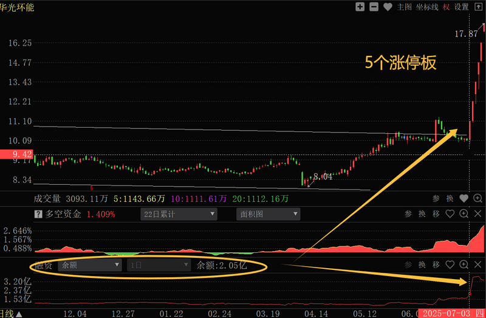The width and height of the screenshot is (486, 318).
Task: Click magnifier zoom icon in 融资 panel
Action: click(x=464, y=265)
